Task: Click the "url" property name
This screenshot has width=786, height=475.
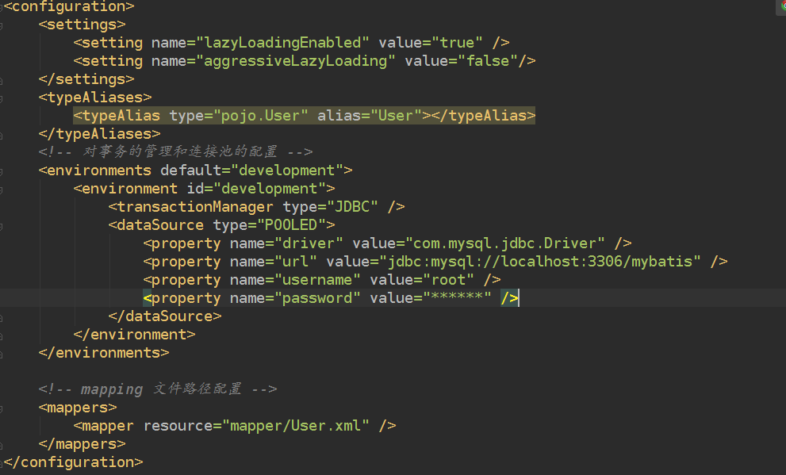Action: tap(296, 262)
